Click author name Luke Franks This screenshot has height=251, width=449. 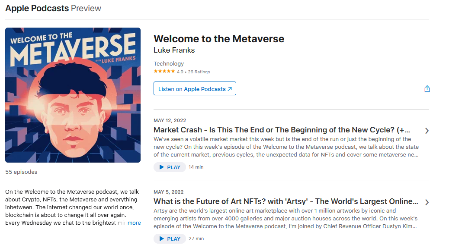coord(174,50)
